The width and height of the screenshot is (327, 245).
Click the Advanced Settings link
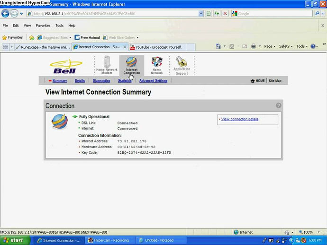[153, 81]
